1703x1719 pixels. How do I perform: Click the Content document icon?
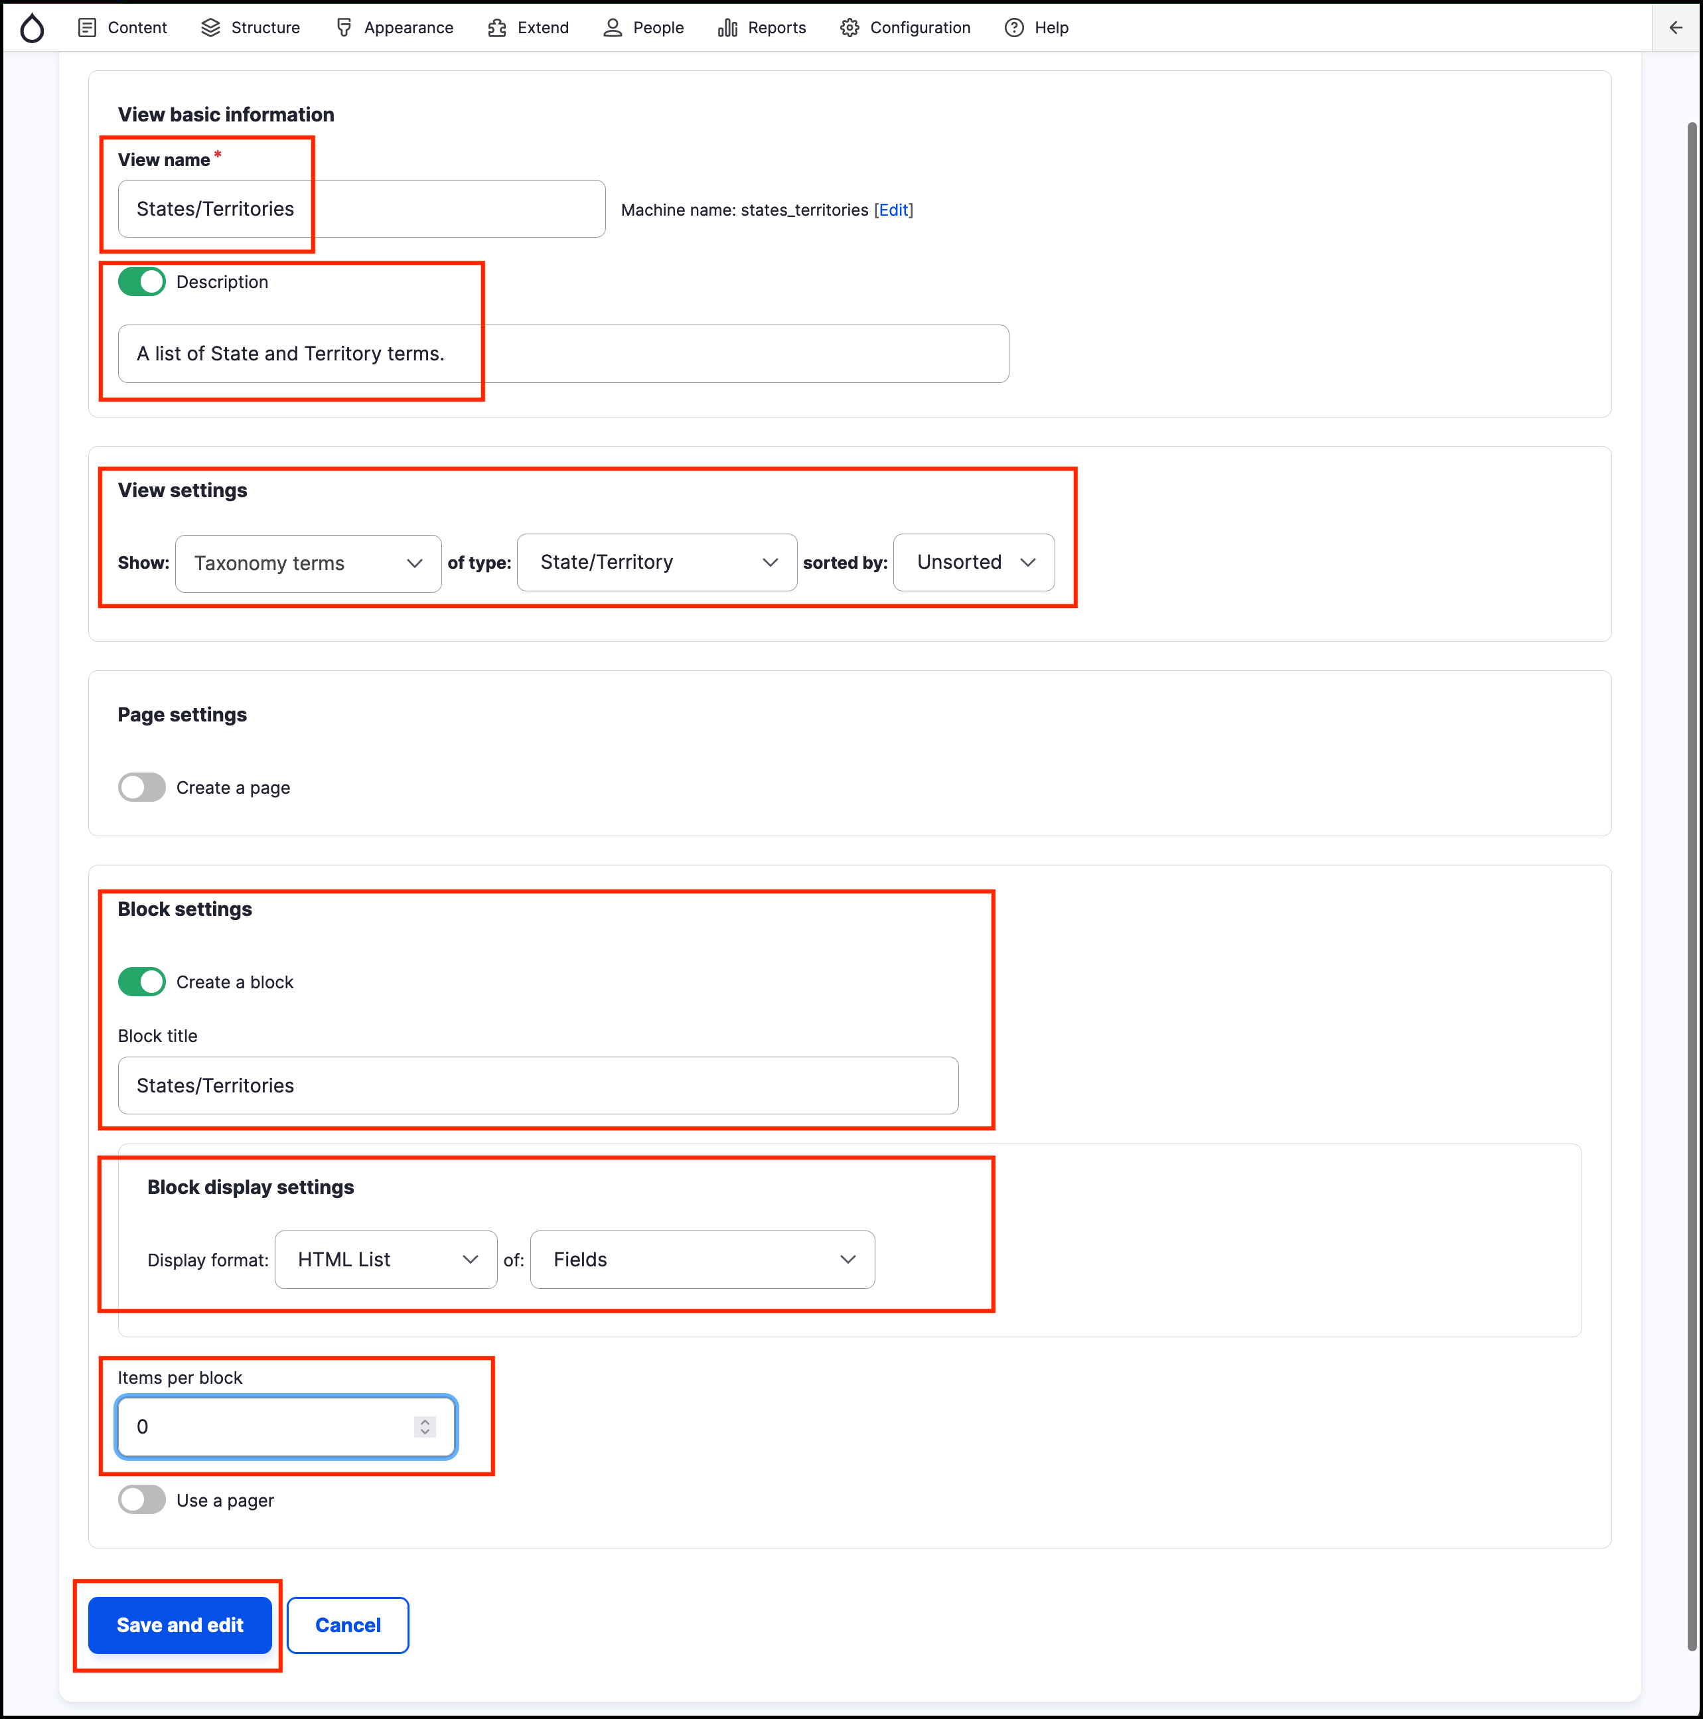click(x=87, y=28)
